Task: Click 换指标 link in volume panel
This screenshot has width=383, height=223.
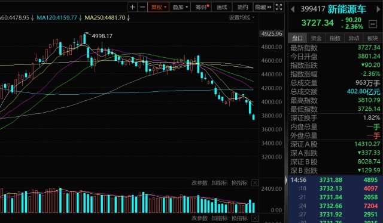Action: [x=239, y=182]
